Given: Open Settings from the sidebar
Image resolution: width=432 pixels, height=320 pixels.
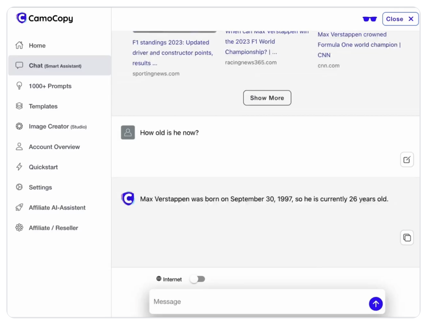Looking at the screenshot, I should (x=40, y=187).
